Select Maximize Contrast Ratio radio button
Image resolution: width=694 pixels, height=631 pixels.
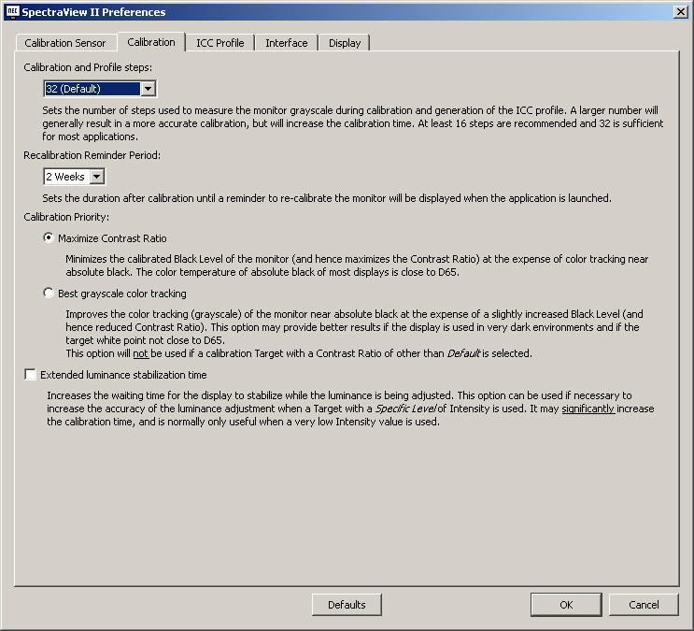[x=49, y=238]
